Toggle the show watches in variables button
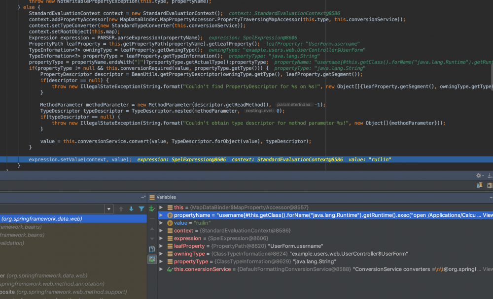Image resolution: width=493 pixels, height=299 pixels. 152,259
